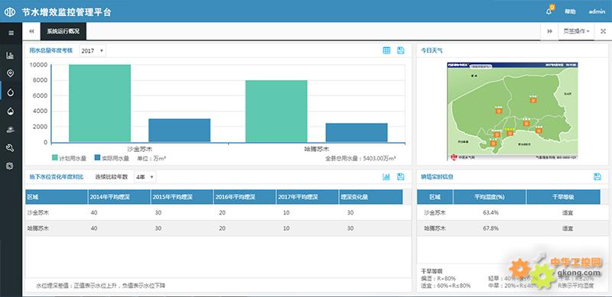Select 哈腾苏木 row in groundwater table

click(x=218, y=228)
